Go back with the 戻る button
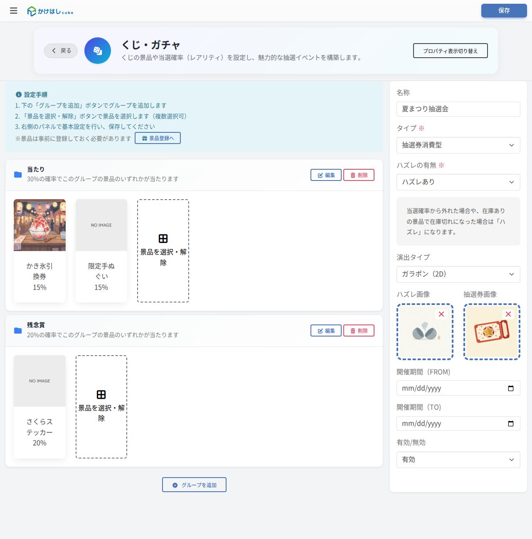This screenshot has height=539, width=532. coord(61,51)
